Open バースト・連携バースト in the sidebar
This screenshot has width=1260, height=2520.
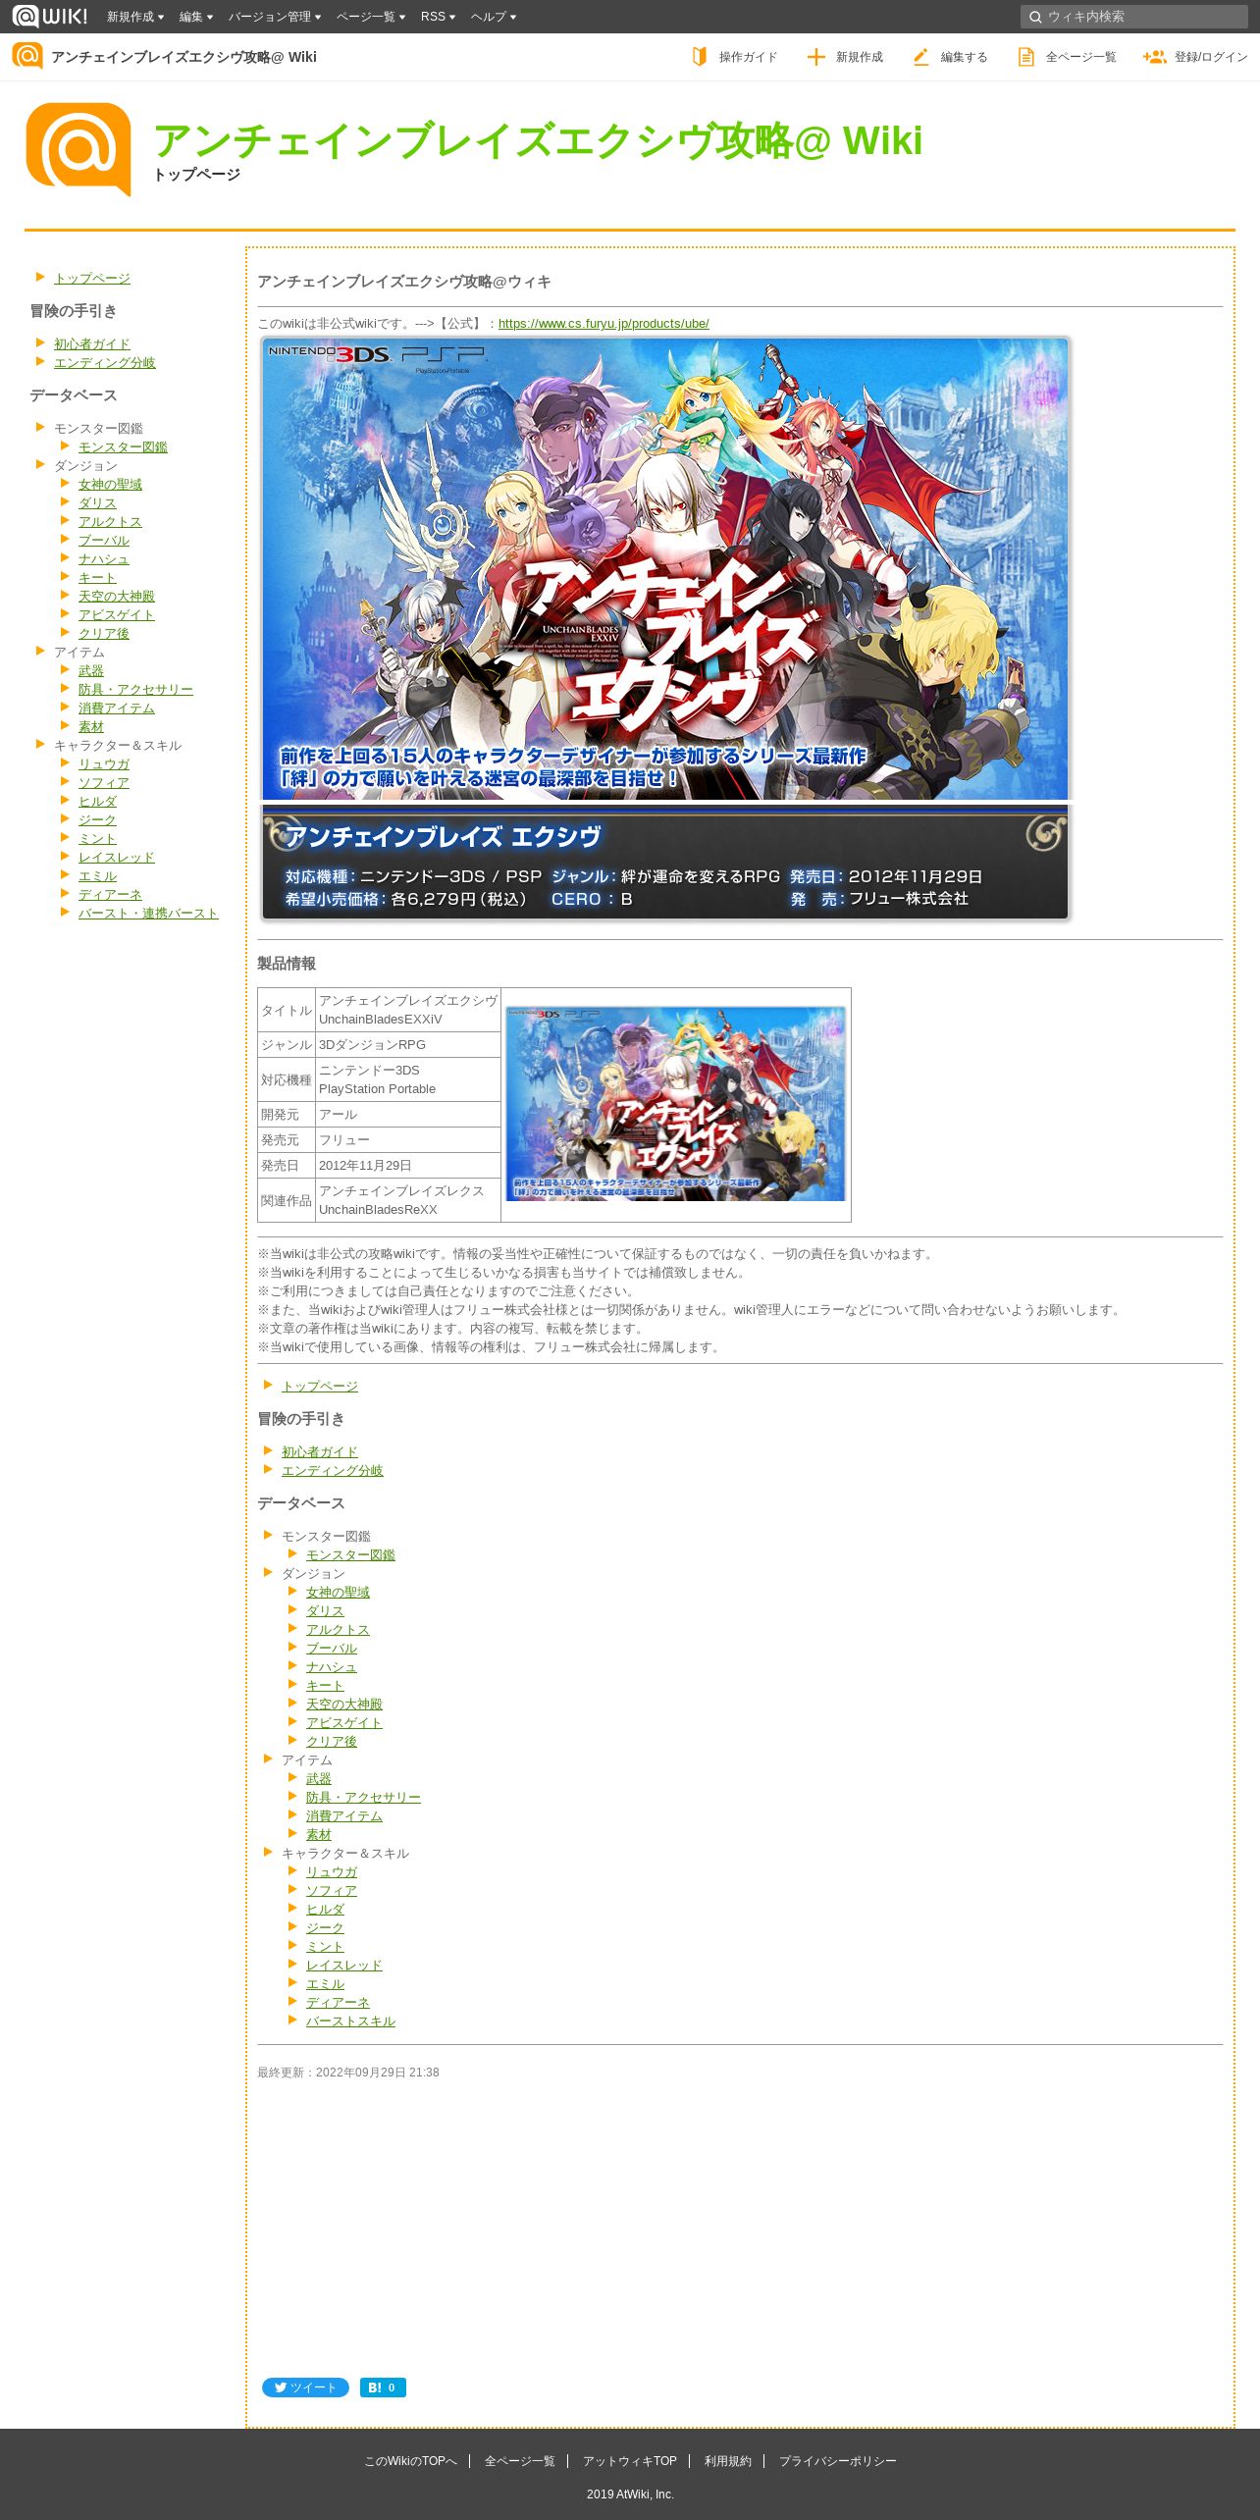(x=148, y=914)
